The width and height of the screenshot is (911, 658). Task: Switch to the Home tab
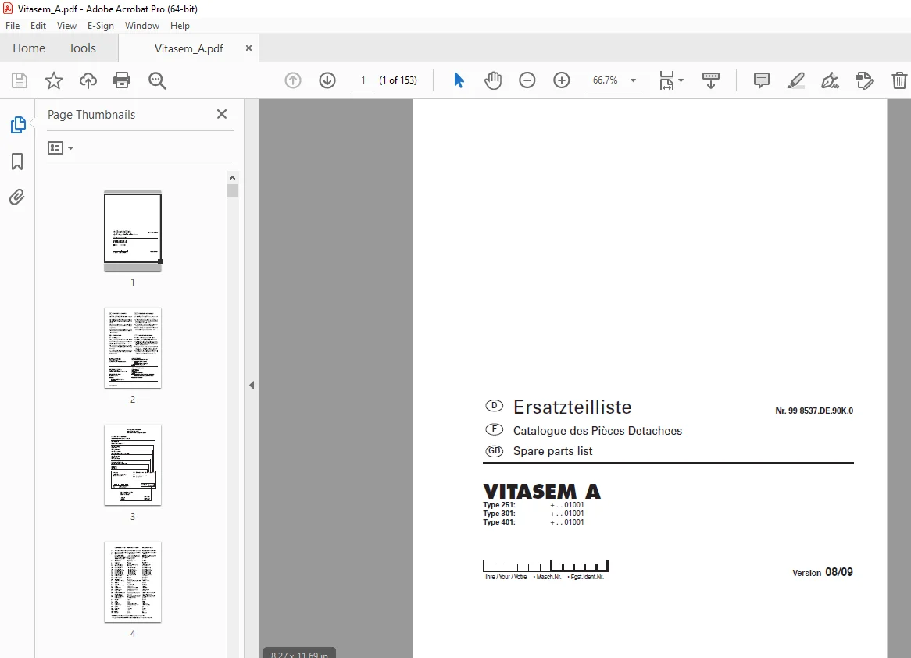click(29, 48)
